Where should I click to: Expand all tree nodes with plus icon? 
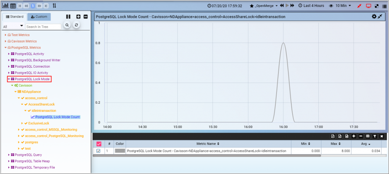click(78, 17)
